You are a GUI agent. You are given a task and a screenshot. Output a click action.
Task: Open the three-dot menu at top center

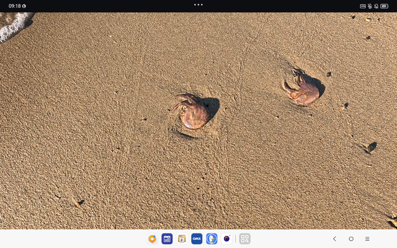(198, 4)
